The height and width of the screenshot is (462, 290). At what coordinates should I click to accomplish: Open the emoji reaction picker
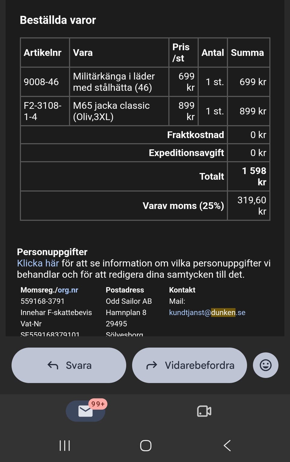click(x=266, y=365)
